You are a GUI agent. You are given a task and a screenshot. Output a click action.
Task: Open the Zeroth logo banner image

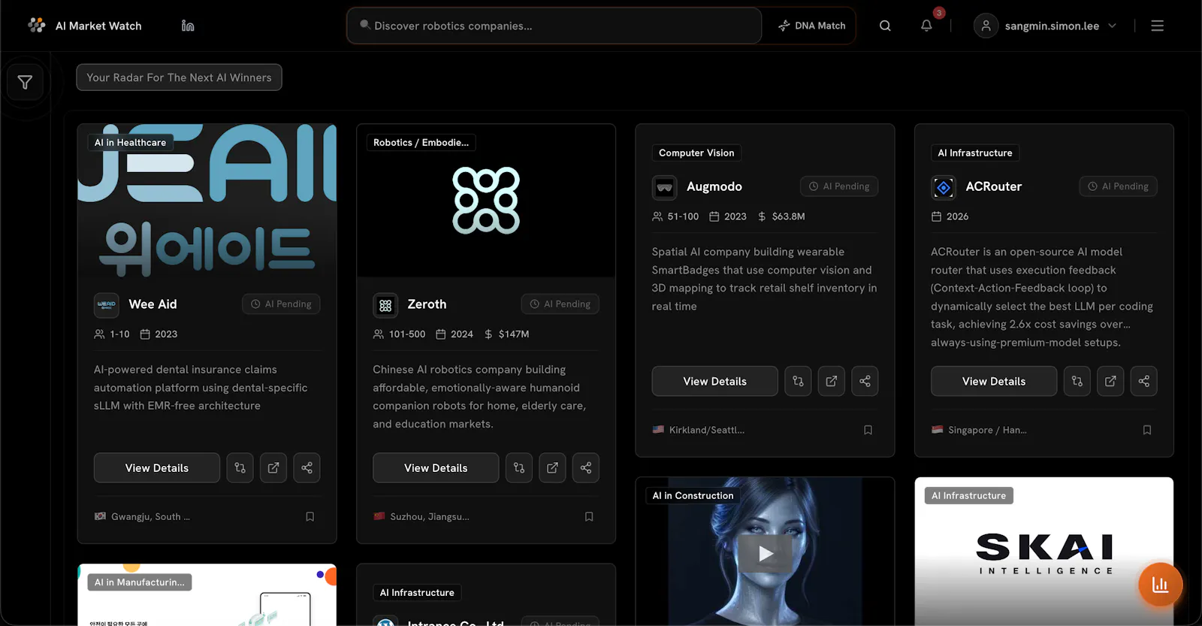pyautogui.click(x=486, y=201)
